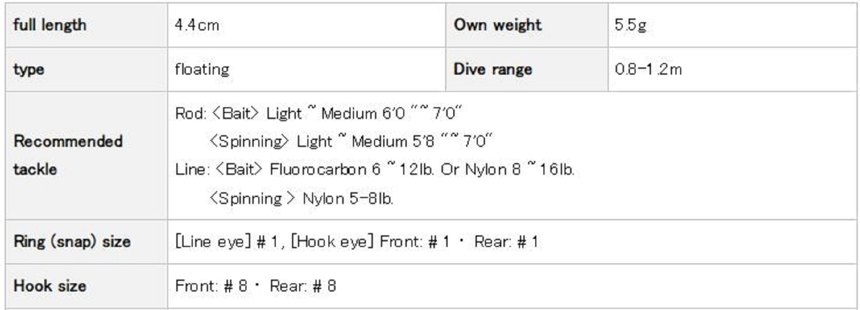Click the Rod Bait Light-Medium line
Viewport: 860px width, 310px height.
tap(318, 113)
